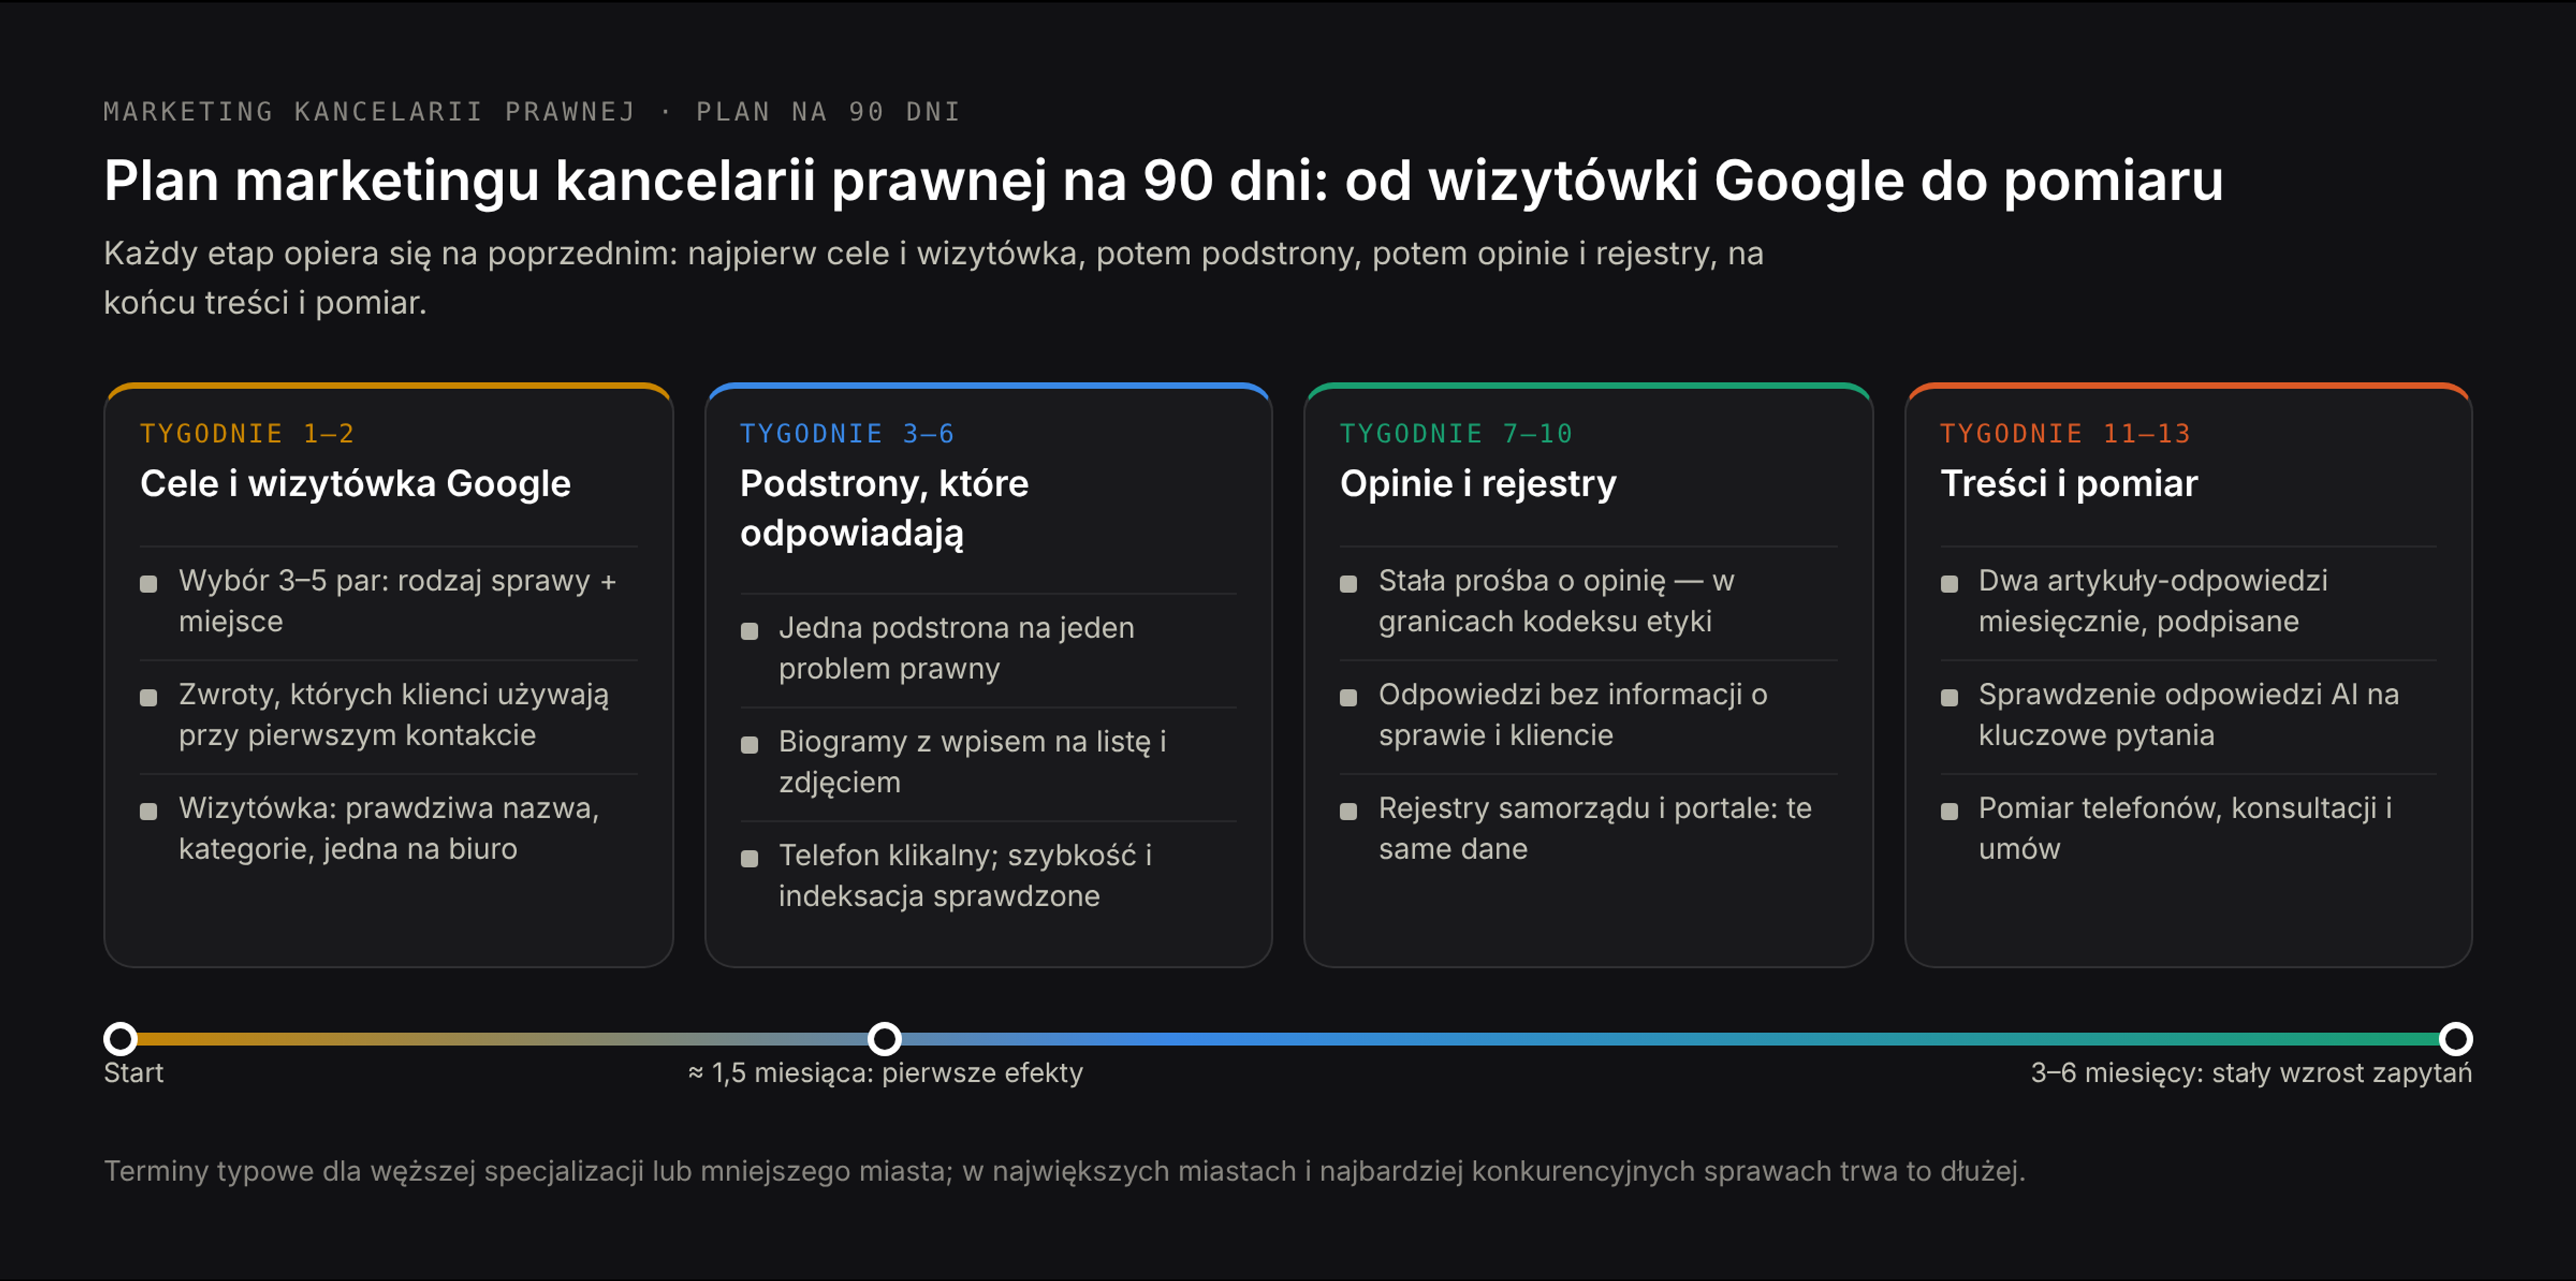
Task: Click the 'TYGODNIE 7–10' label
Action: [x=1456, y=433]
